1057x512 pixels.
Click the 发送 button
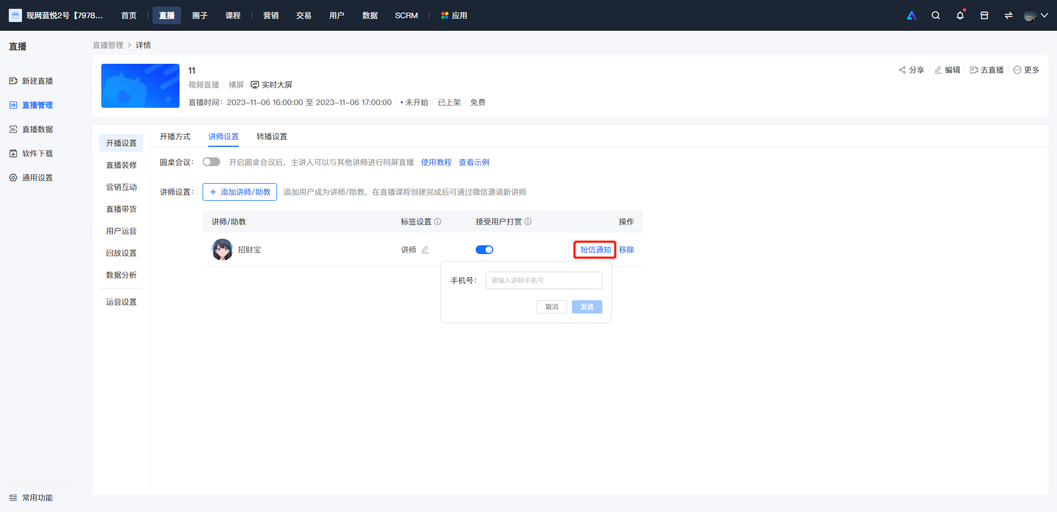click(x=587, y=307)
